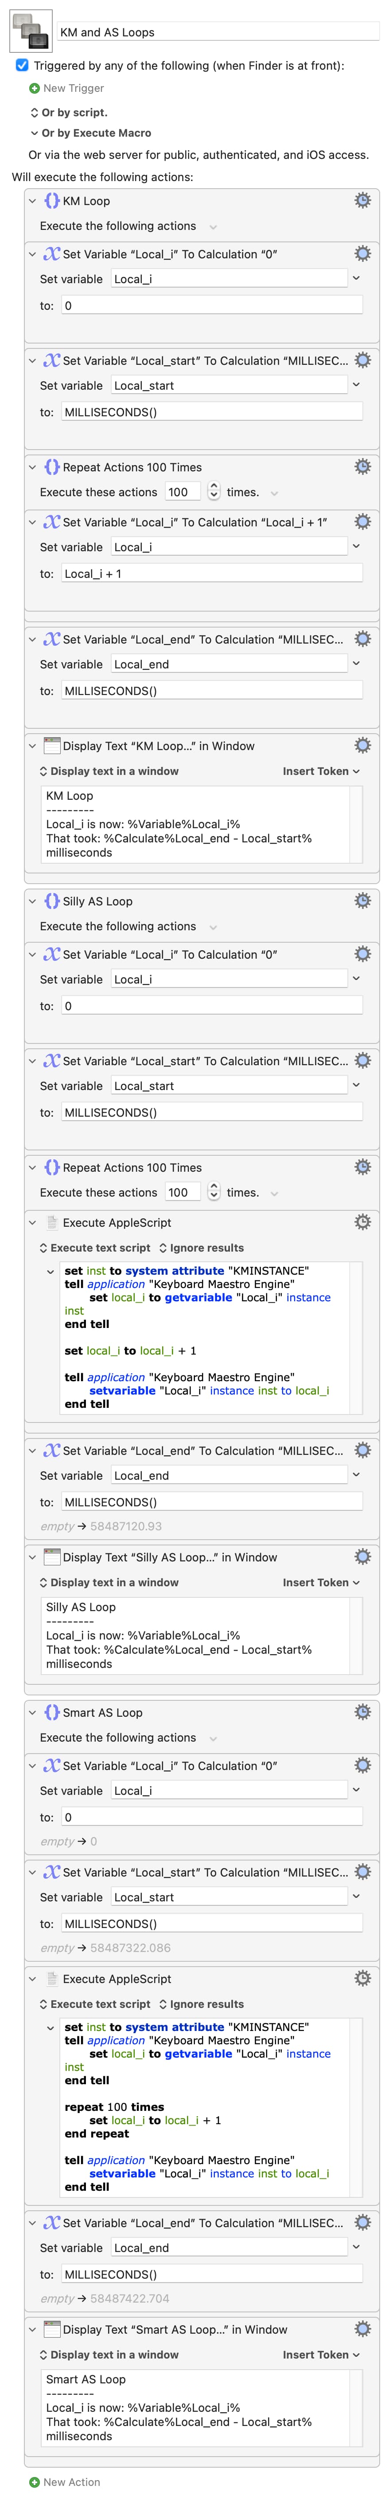Click the 'Local_i + 1' calculation field
This screenshot has width=389, height=2497.
click(x=212, y=574)
